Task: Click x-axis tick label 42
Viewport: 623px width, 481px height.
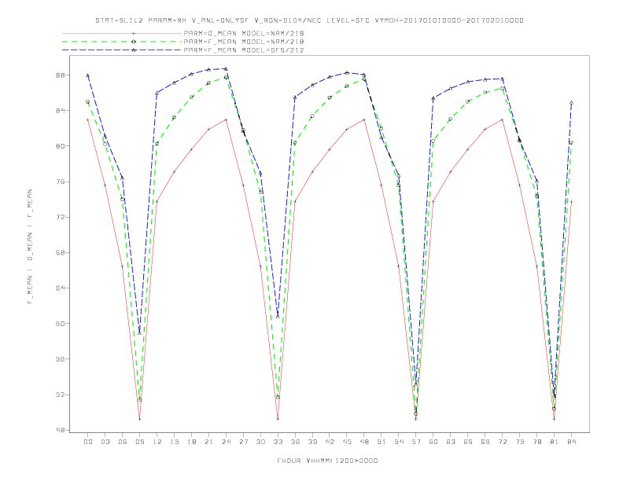Action: click(330, 442)
